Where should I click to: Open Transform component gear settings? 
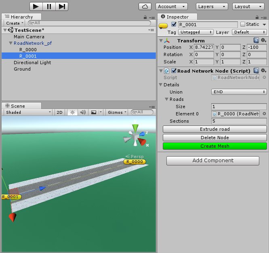pos(263,40)
